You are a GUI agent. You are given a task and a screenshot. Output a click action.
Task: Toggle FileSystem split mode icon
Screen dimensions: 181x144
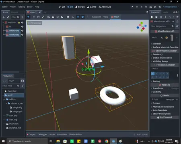[x=23, y=81]
